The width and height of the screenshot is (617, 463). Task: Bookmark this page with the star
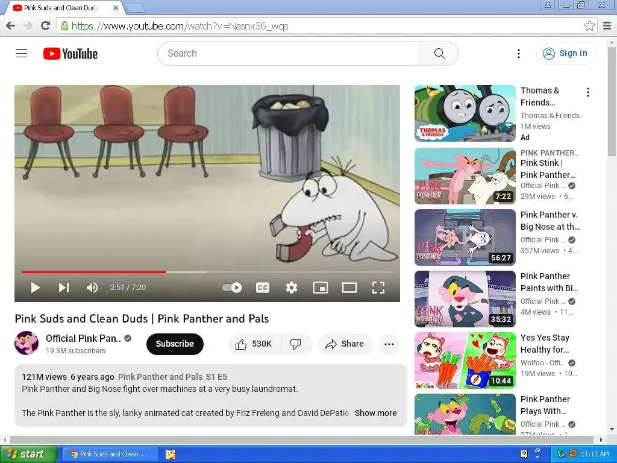[589, 26]
